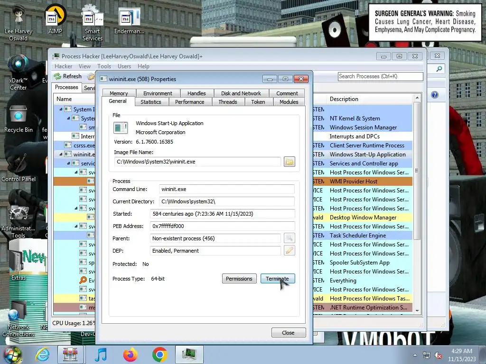
Task: Click the taskbar clock showing 4:29 AM
Action: click(x=462, y=355)
